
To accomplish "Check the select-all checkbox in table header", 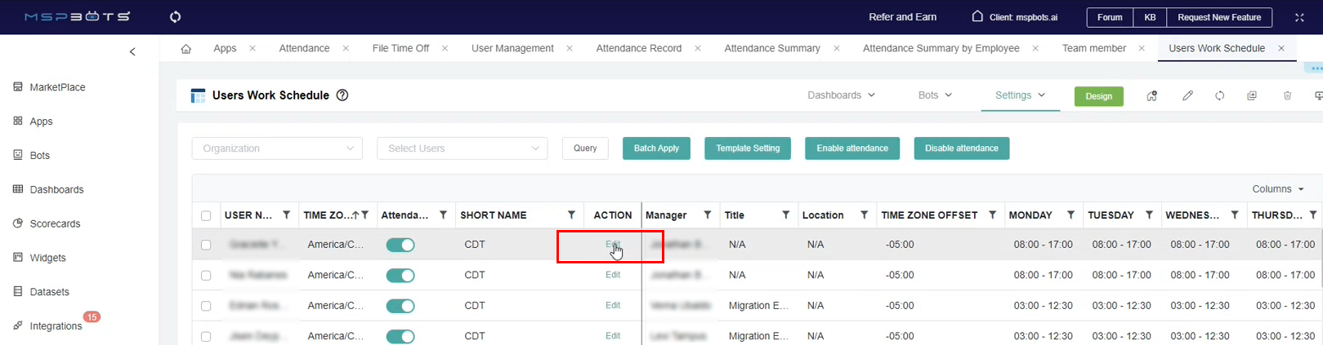I will tap(206, 216).
